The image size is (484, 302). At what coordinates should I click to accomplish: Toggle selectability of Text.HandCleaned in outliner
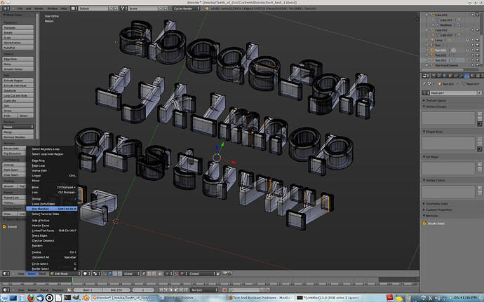tap(473, 65)
